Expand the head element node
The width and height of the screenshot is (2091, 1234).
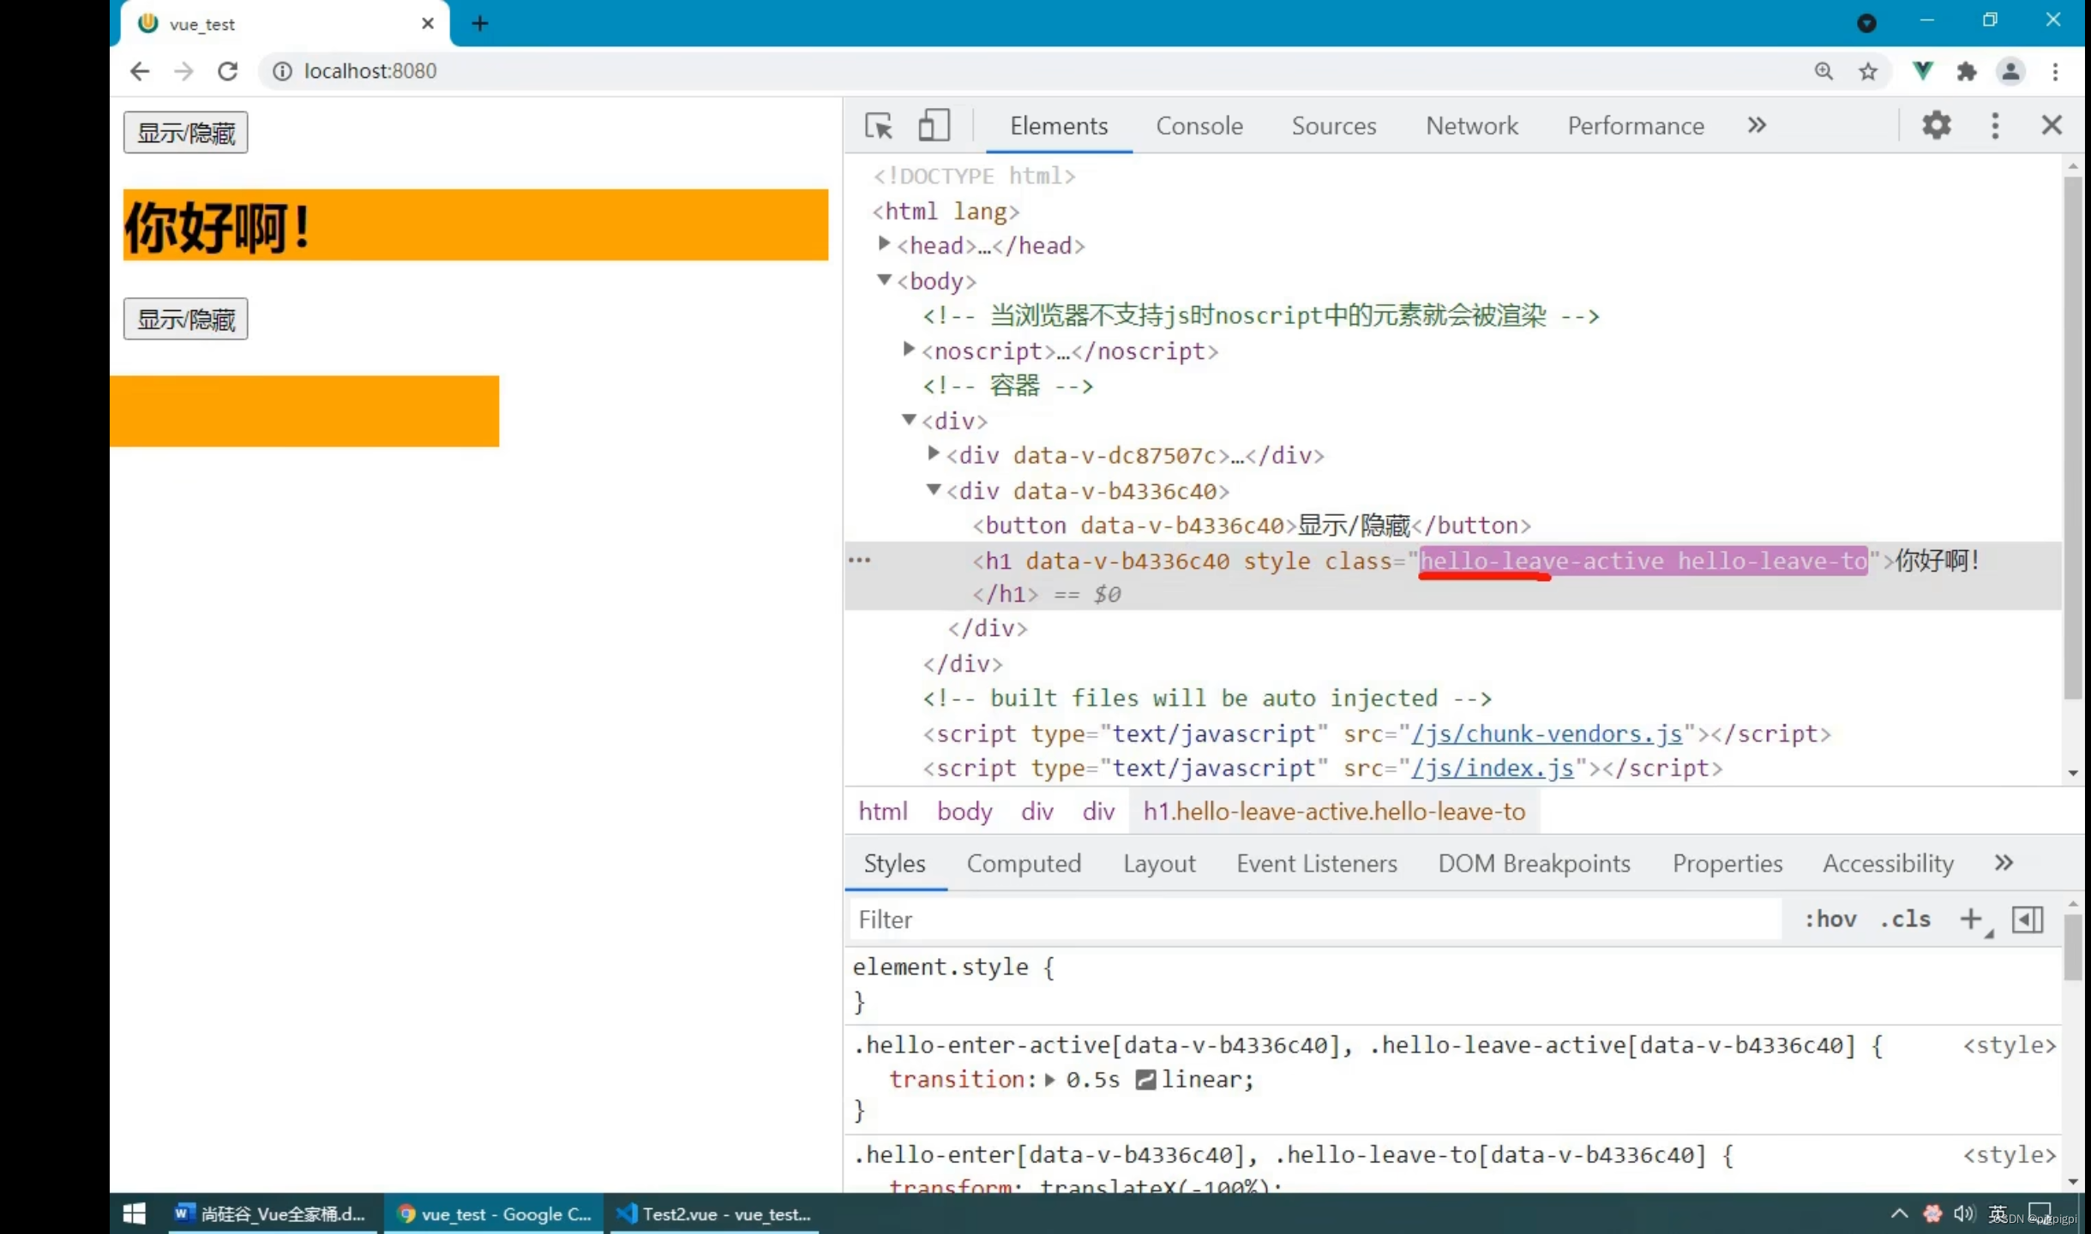(883, 245)
